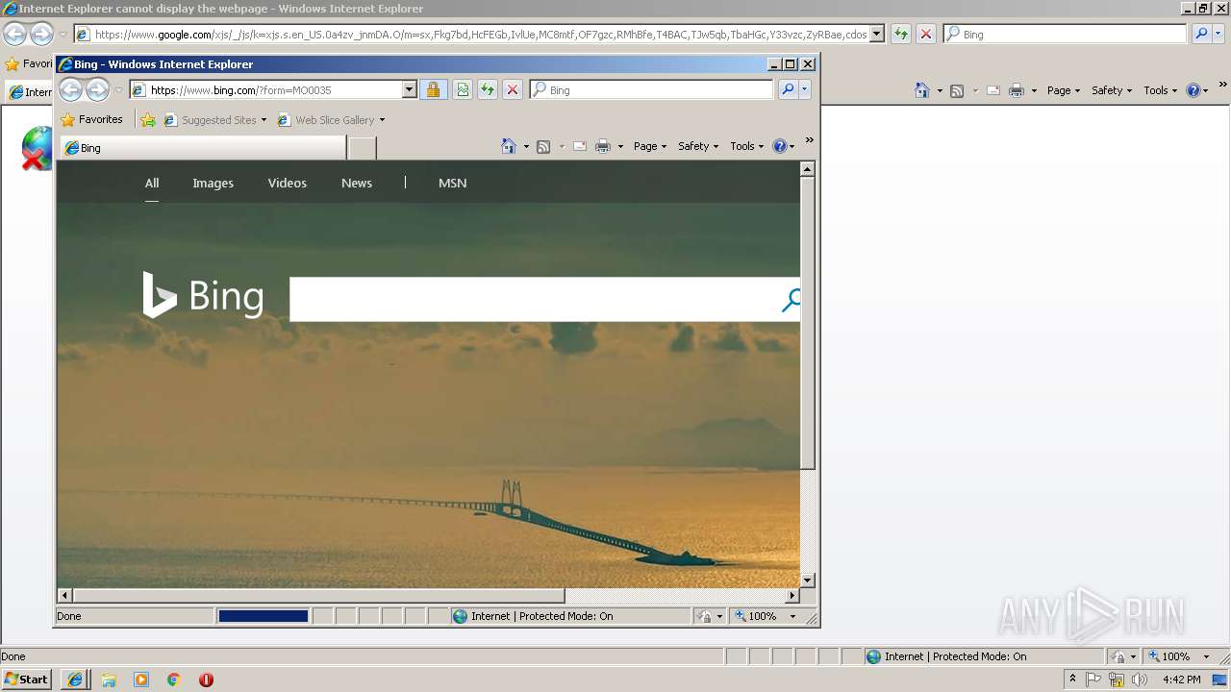Open Windows Explorer folder from taskbar
The height and width of the screenshot is (692, 1231).
coord(109,679)
